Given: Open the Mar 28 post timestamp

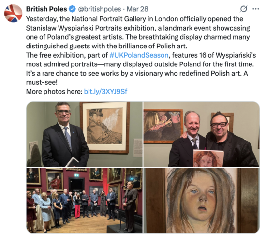Looking at the screenshot, I should click(x=137, y=9).
